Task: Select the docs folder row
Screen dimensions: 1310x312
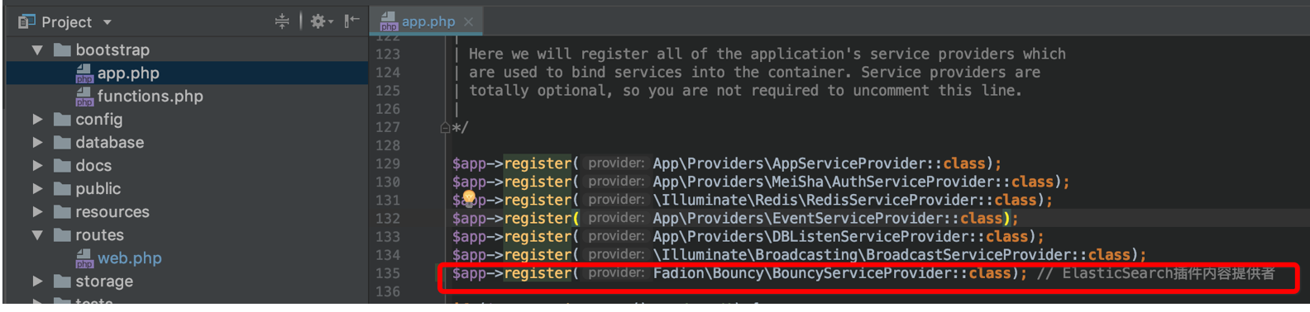Action: tap(187, 166)
